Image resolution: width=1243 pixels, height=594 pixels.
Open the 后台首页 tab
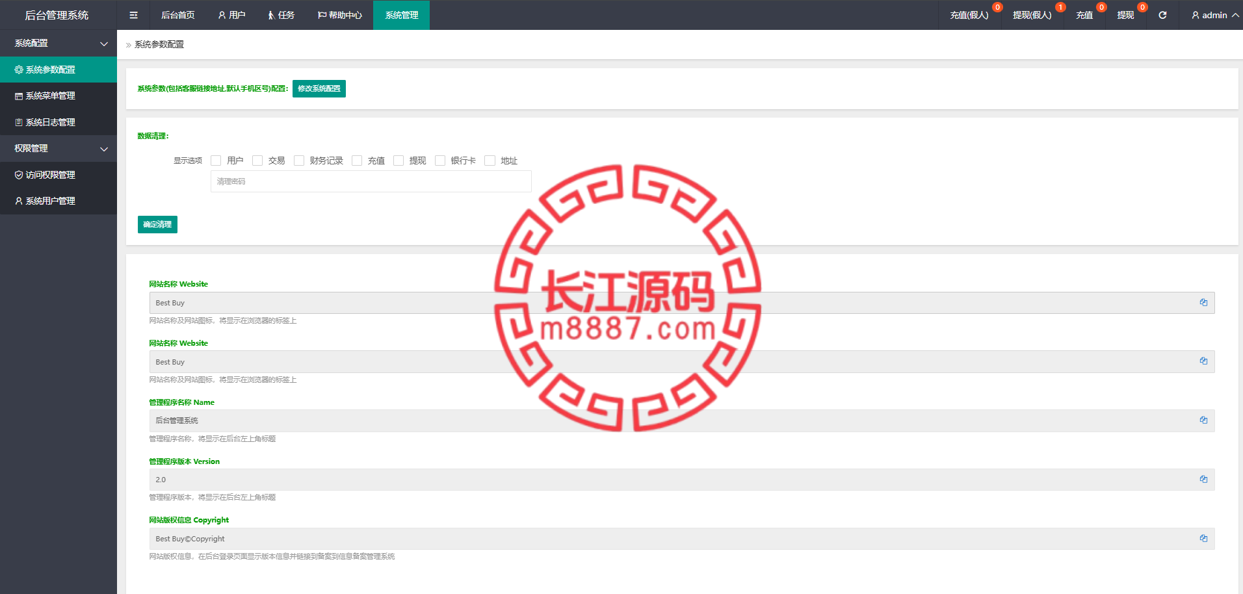177,15
